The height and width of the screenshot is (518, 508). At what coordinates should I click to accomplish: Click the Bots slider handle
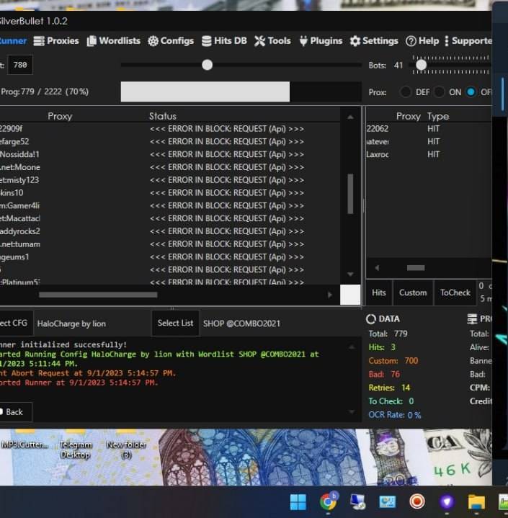click(421, 65)
